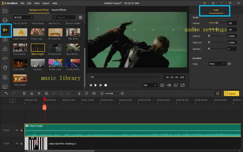Screen dimensions: 243x152
Task: Open the shopping cart purchase icon
Action: pos(204,3)
